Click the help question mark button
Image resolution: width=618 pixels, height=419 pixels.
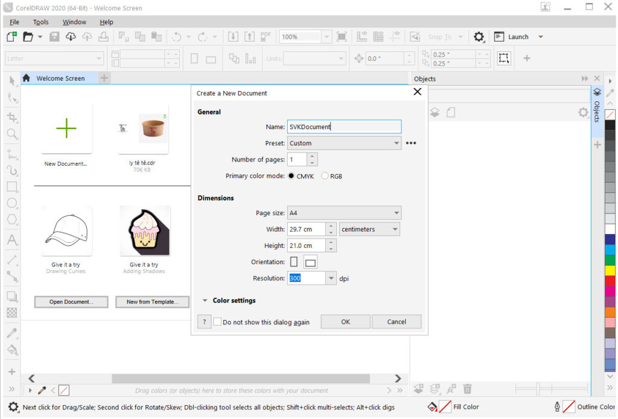click(204, 322)
